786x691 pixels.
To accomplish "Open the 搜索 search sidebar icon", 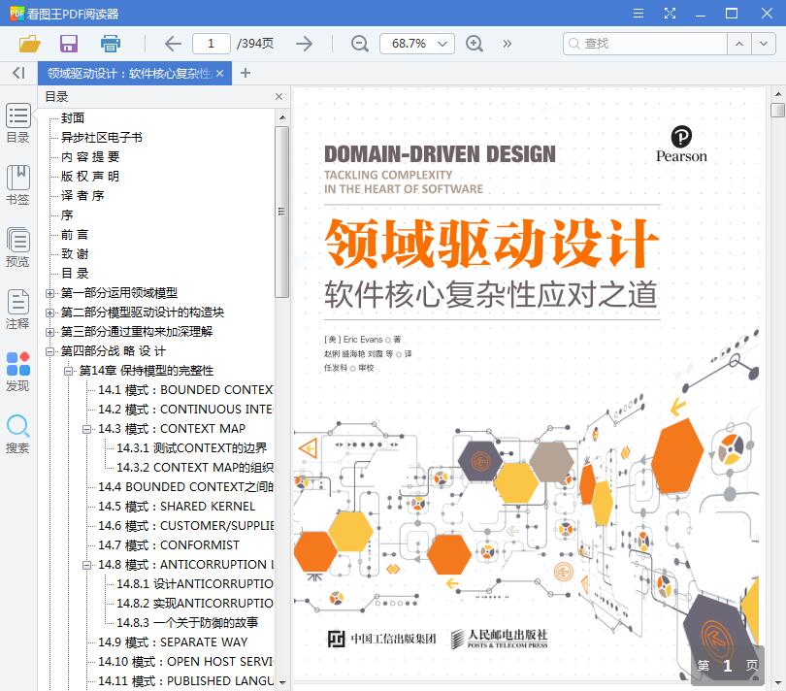I will [18, 434].
